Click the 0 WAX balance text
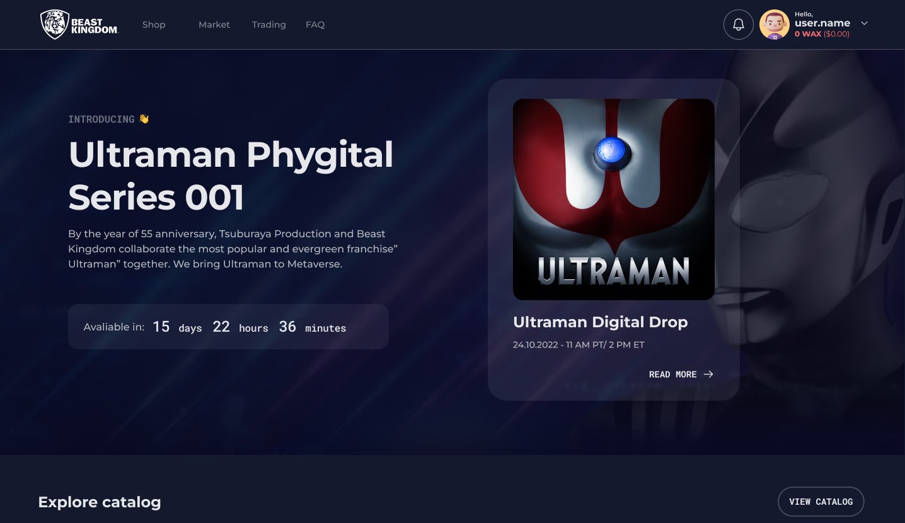 pyautogui.click(x=808, y=34)
